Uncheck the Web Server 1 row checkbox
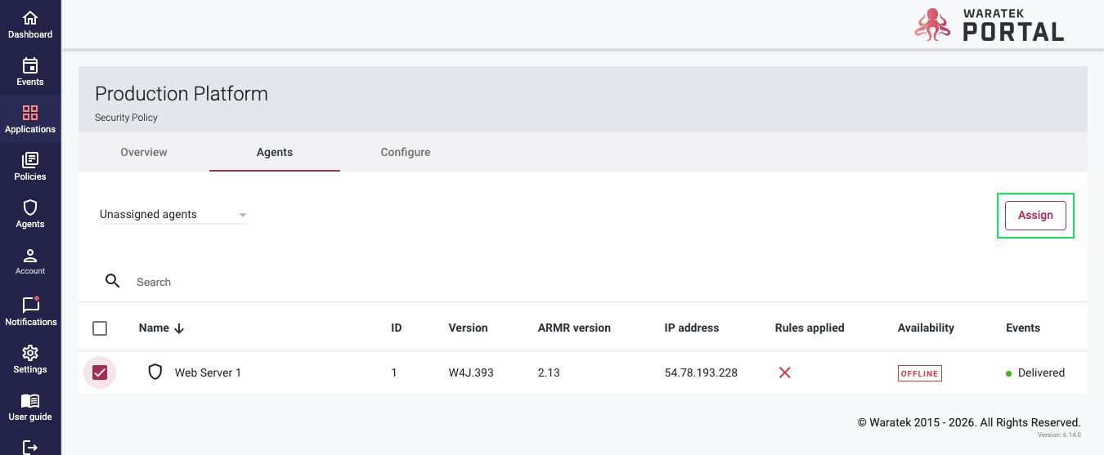This screenshot has width=1104, height=455. 100,372
